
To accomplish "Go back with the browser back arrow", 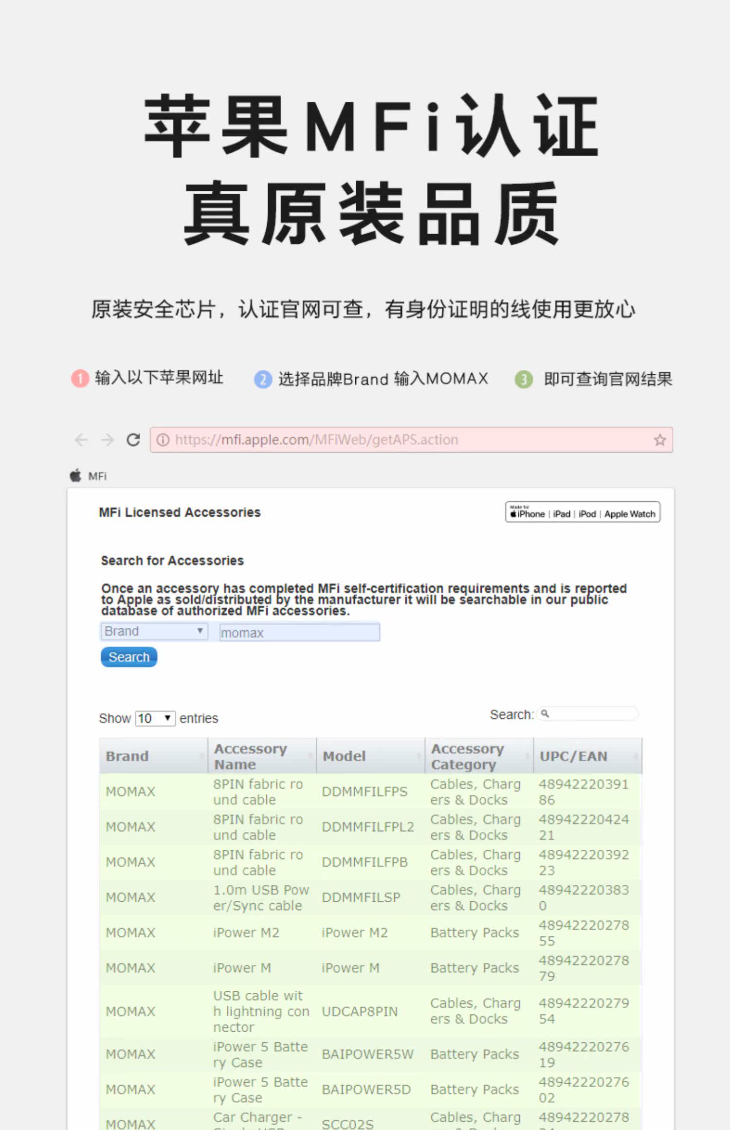I will [x=81, y=440].
